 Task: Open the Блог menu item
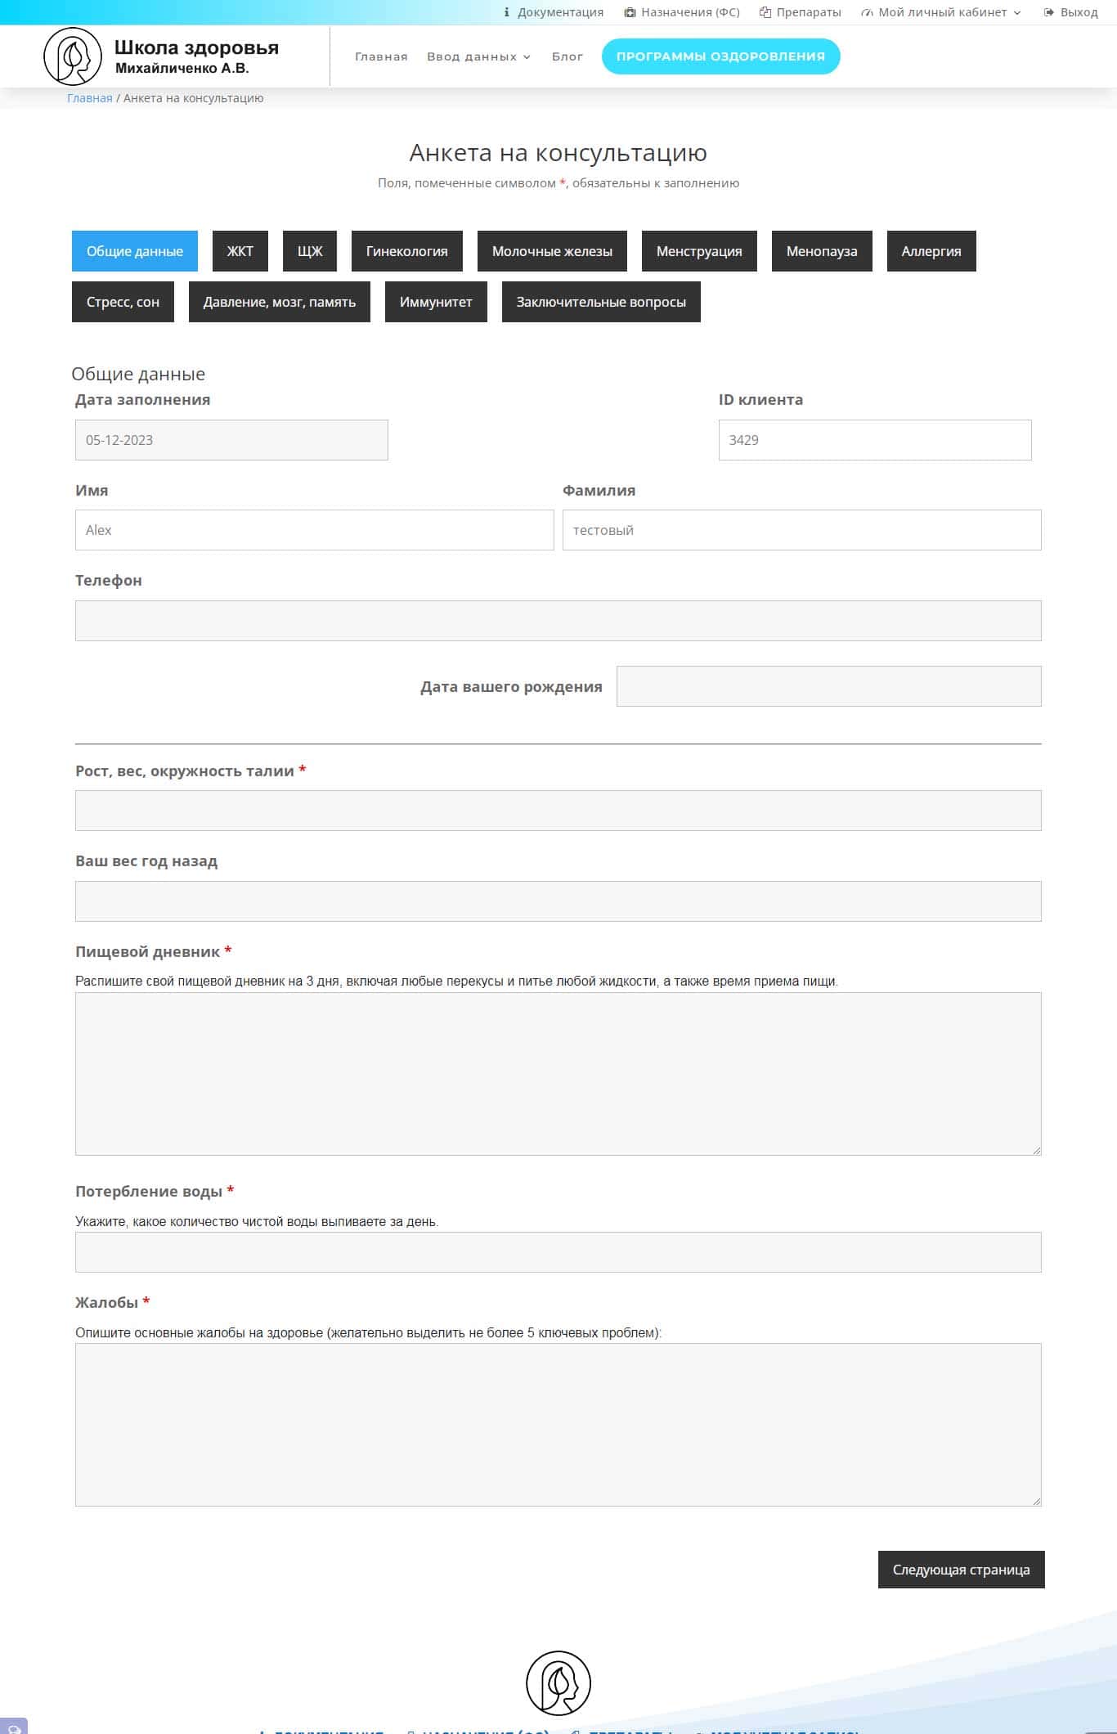(567, 56)
